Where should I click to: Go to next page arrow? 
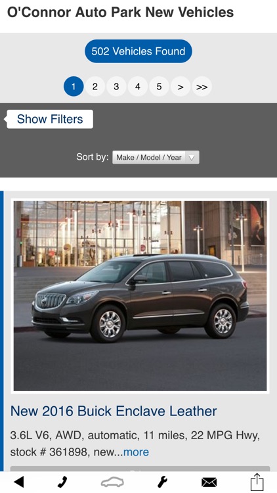click(181, 87)
